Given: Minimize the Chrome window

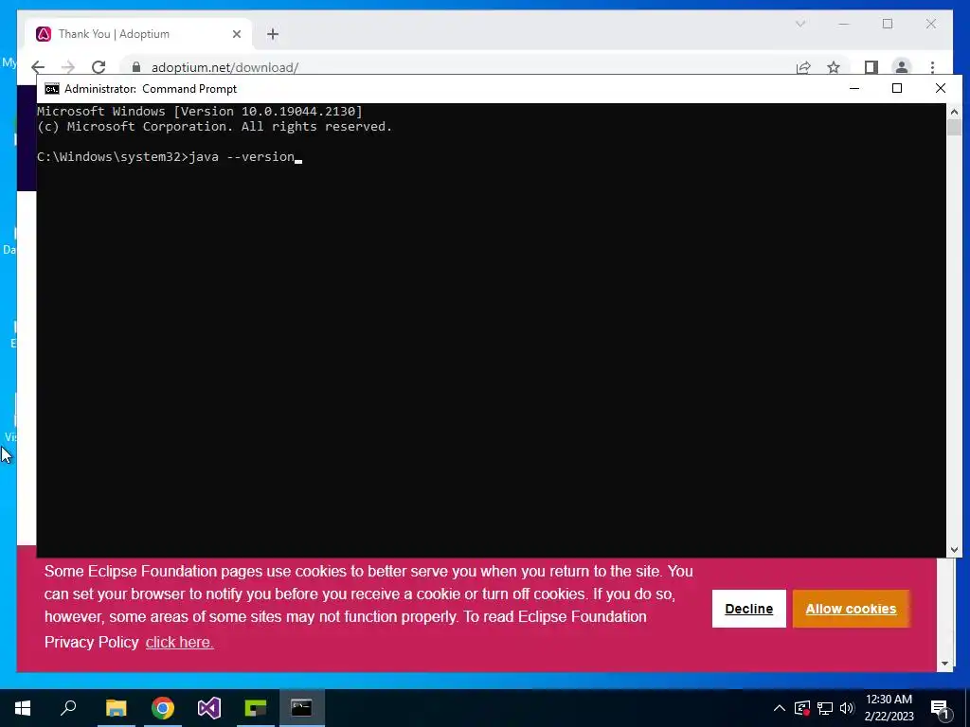Looking at the screenshot, I should [x=844, y=24].
